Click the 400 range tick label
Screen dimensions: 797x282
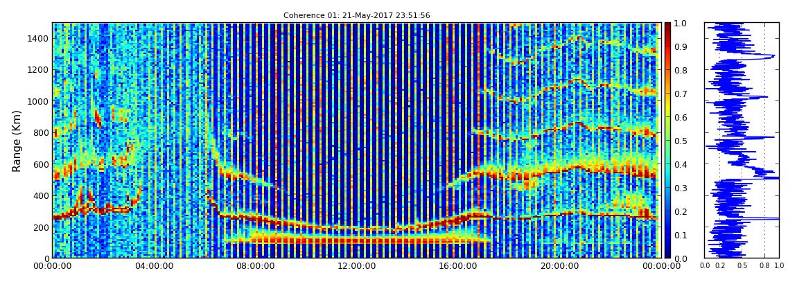(40, 195)
